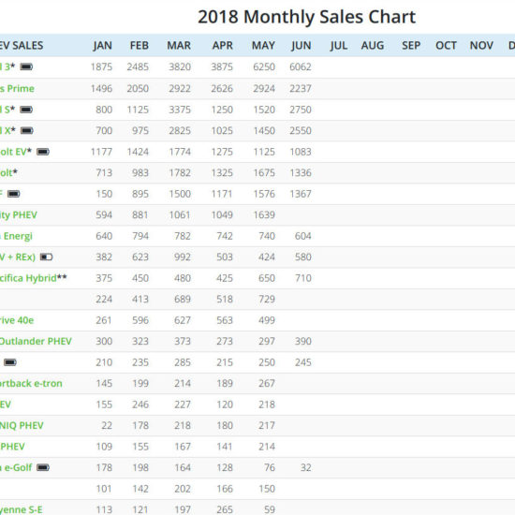Image resolution: width=515 pixels, height=515 pixels.
Task: Open the 'Outlander PHEV' link
Action: pyautogui.click(x=36, y=341)
